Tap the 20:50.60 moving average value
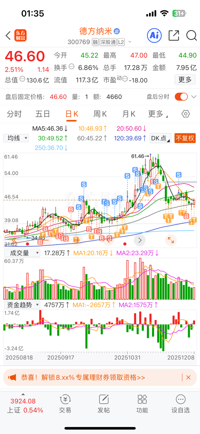Image resolution: width=200 pixels, height=434 pixels. [132, 128]
